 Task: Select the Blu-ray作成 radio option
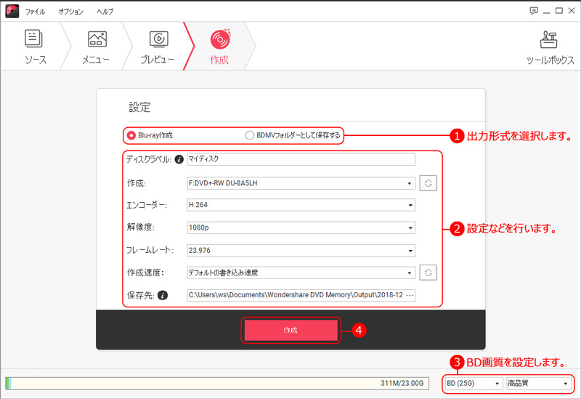(150, 135)
